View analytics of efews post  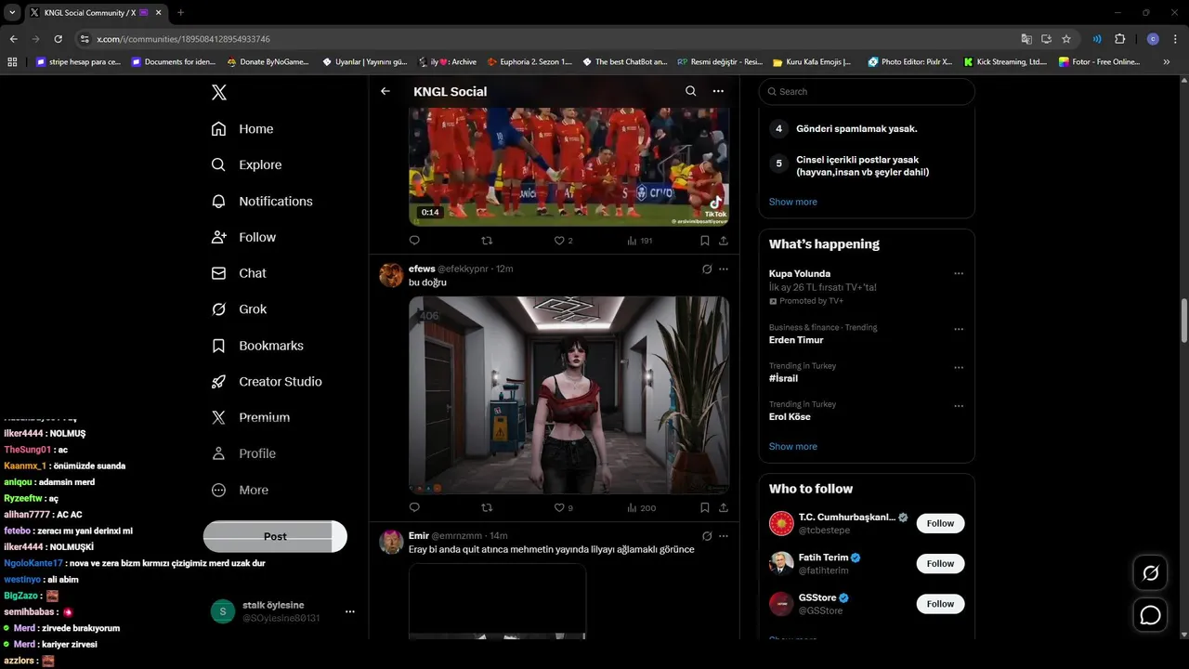[x=641, y=507]
